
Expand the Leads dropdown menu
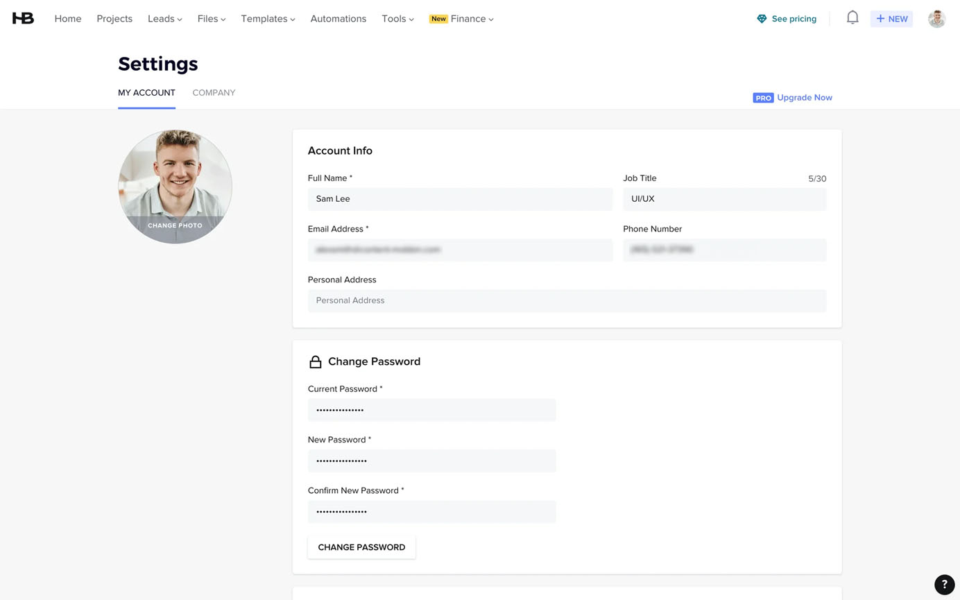pyautogui.click(x=164, y=19)
